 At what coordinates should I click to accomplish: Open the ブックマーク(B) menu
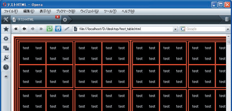(x=66, y=11)
